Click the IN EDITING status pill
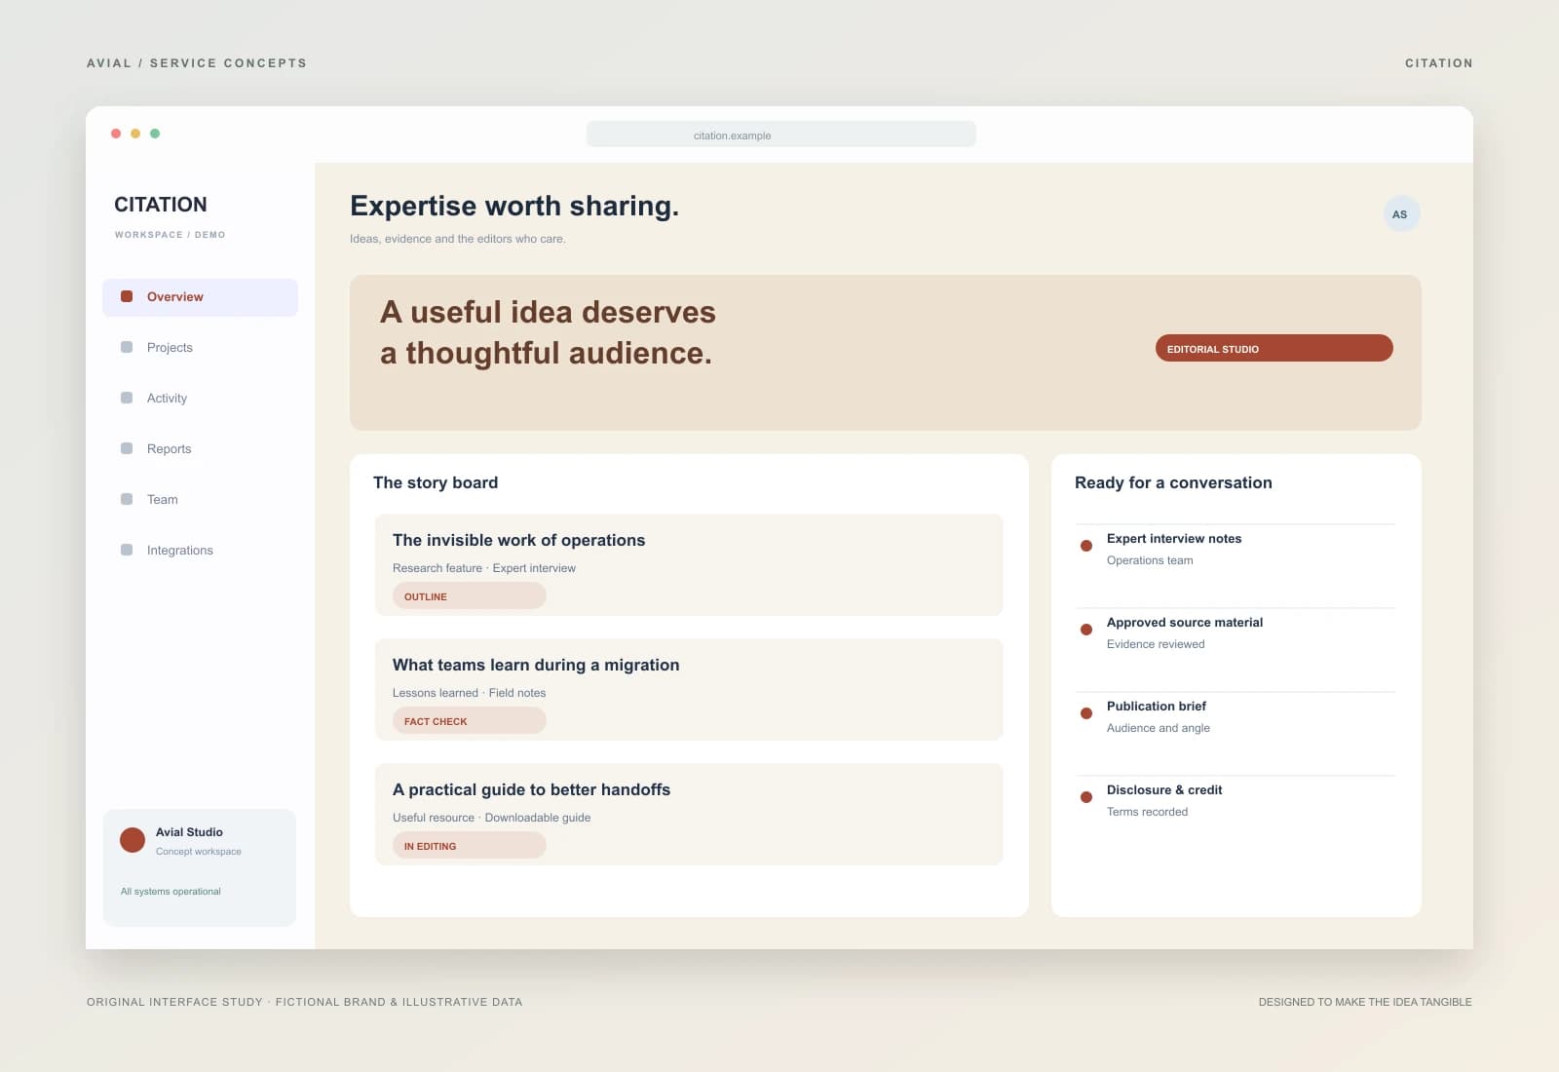 click(x=469, y=845)
